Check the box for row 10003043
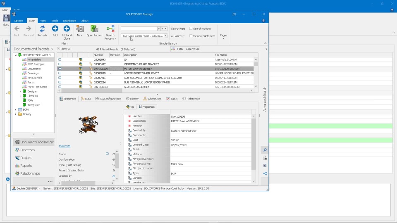The image size is (397, 223). tap(60, 59)
